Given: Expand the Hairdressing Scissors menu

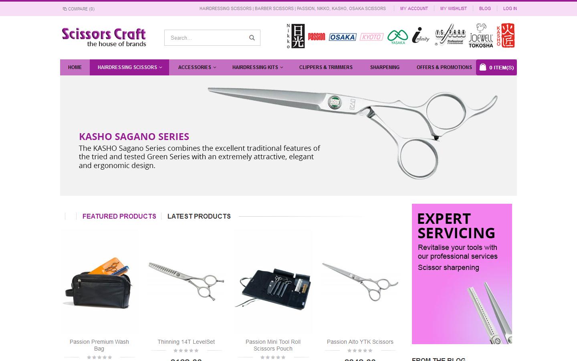Looking at the screenshot, I should click(129, 67).
